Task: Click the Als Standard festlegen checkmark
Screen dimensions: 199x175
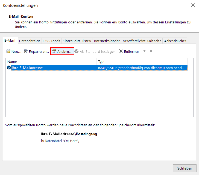Action: (x=77, y=51)
